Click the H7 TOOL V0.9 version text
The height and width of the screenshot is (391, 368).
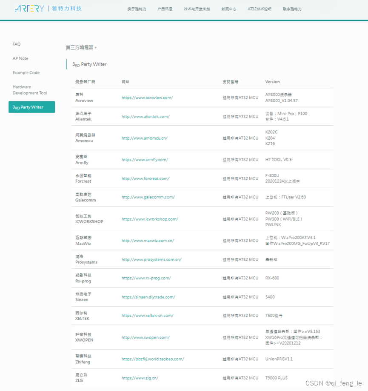pyautogui.click(x=278, y=160)
